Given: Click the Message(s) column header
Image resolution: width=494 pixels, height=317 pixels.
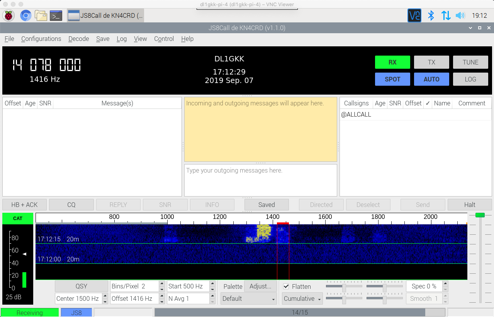Looking at the screenshot, I should tap(117, 103).
